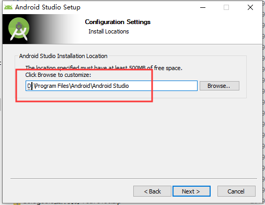Minimize the Android Studio Setup window
The width and height of the screenshot is (265, 205).
[203, 7]
